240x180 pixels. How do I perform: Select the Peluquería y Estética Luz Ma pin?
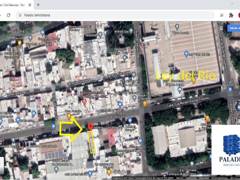(134, 75)
